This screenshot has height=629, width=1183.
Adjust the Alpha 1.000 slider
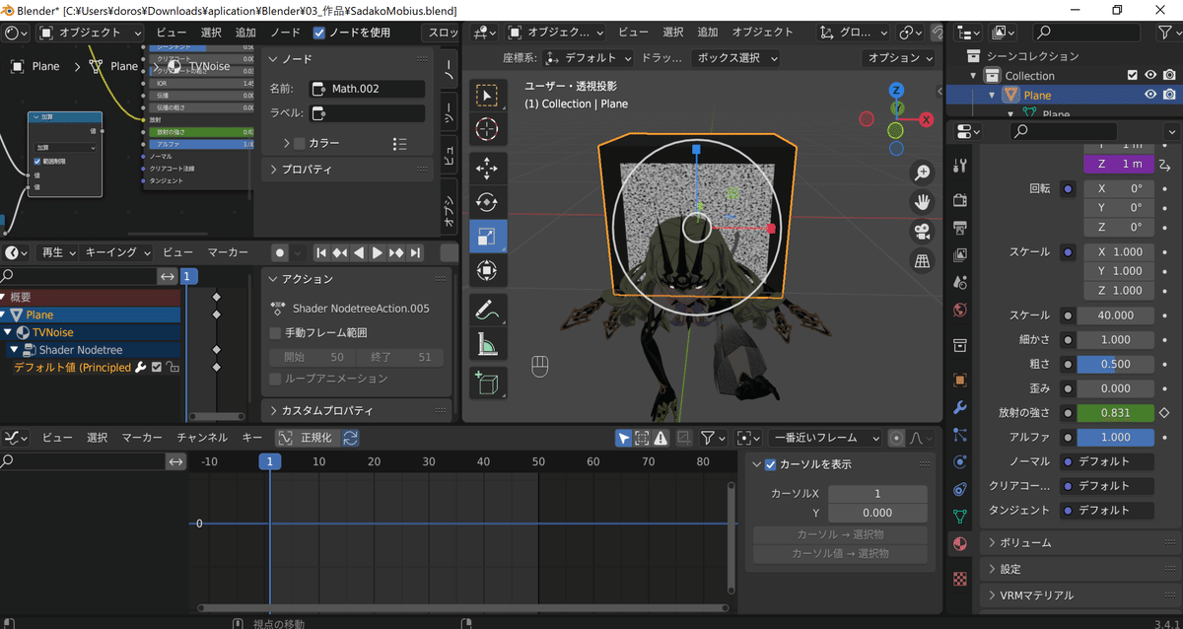pyautogui.click(x=1116, y=437)
